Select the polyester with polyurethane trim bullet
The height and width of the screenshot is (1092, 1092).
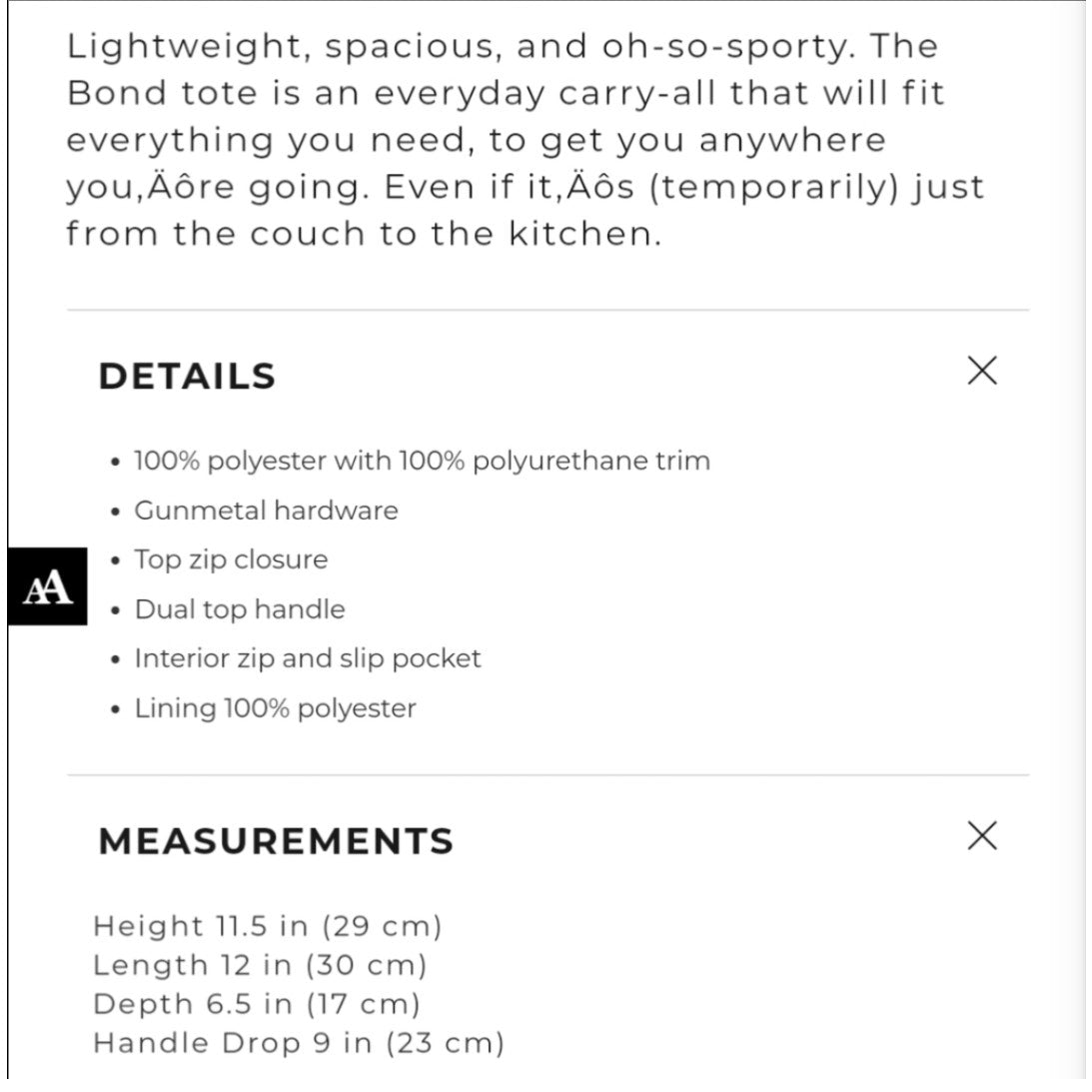(x=422, y=461)
